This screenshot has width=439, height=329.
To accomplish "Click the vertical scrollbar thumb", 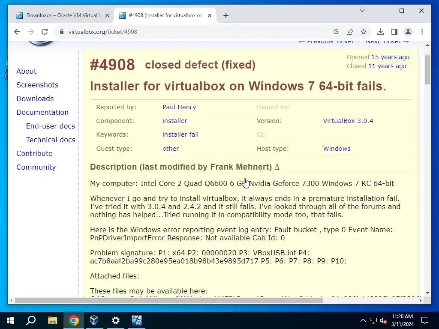I will 427,69.
